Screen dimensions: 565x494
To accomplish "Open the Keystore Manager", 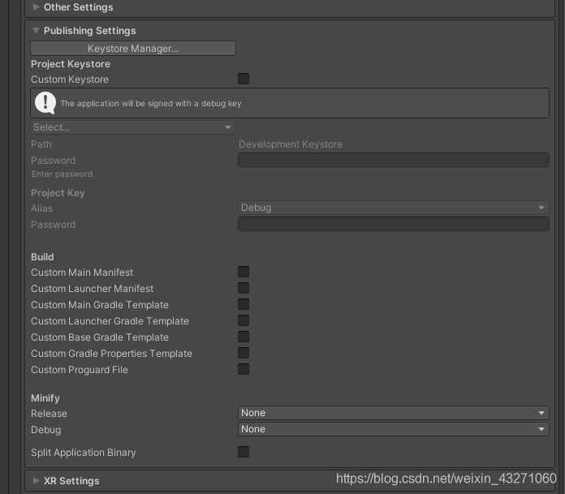I will click(133, 48).
